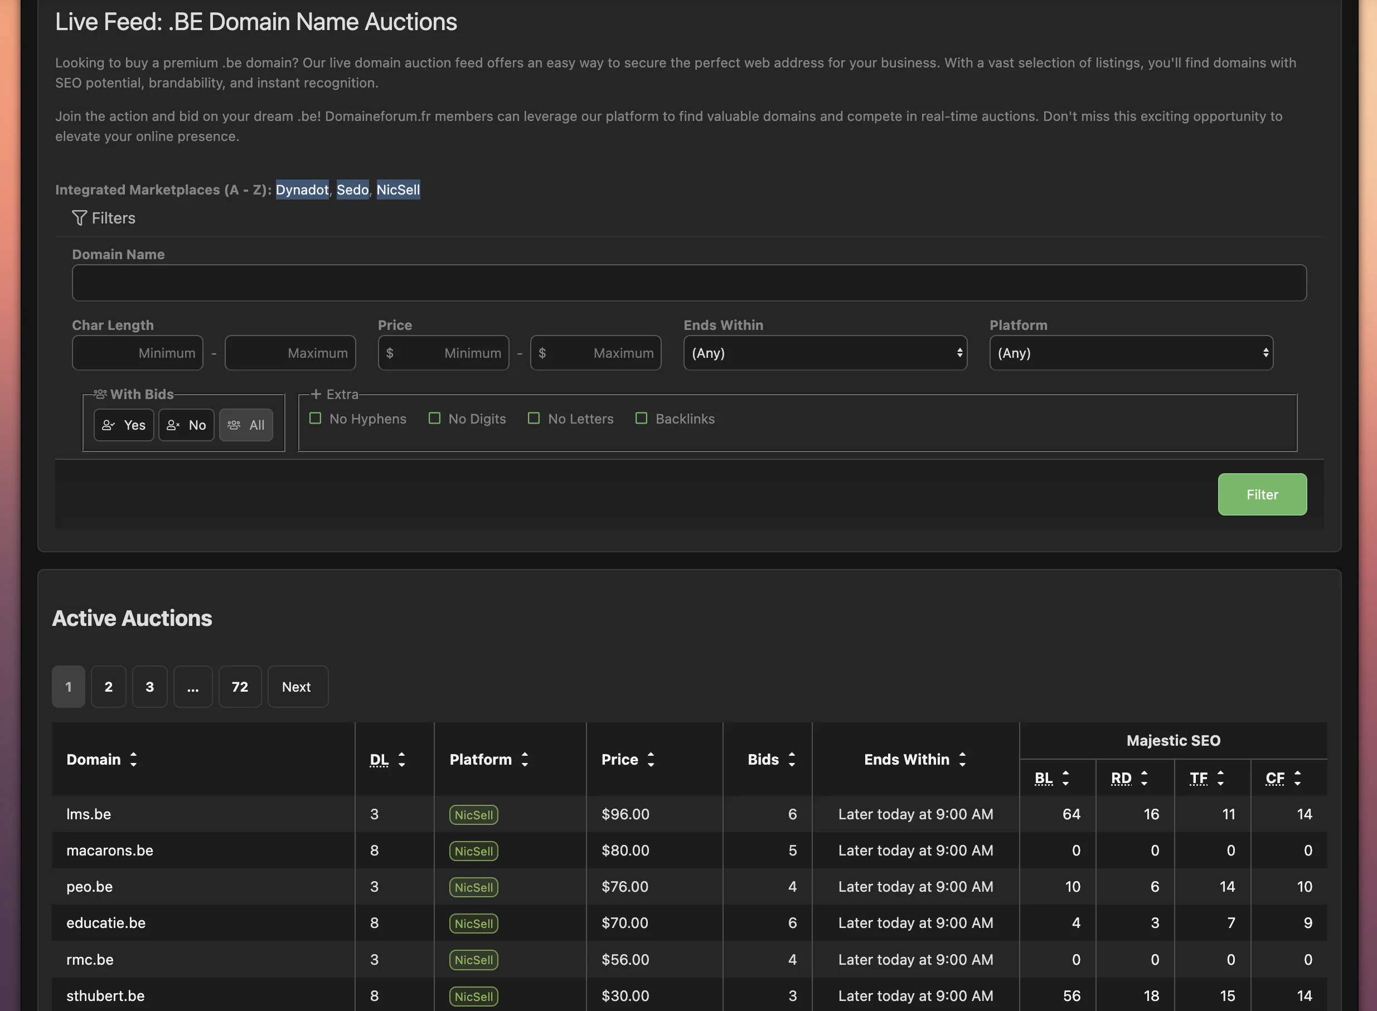Sort by Platform column arrows

tap(525, 760)
